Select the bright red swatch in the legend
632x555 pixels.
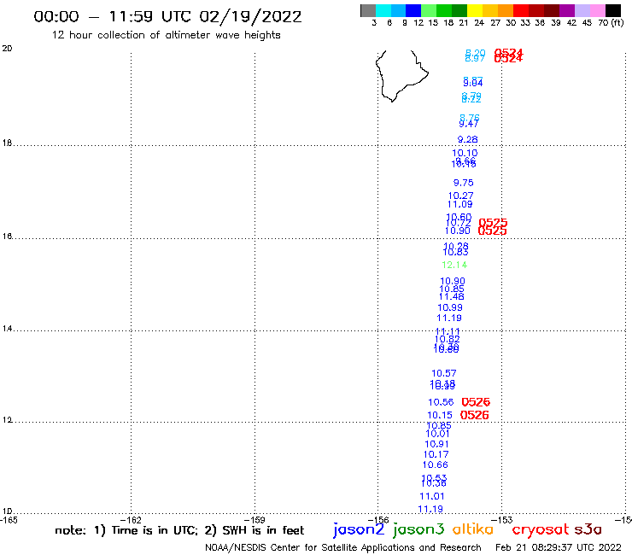pos(521,10)
